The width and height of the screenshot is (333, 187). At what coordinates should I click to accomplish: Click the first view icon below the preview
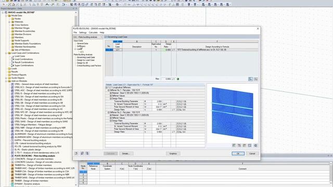click(x=234, y=145)
